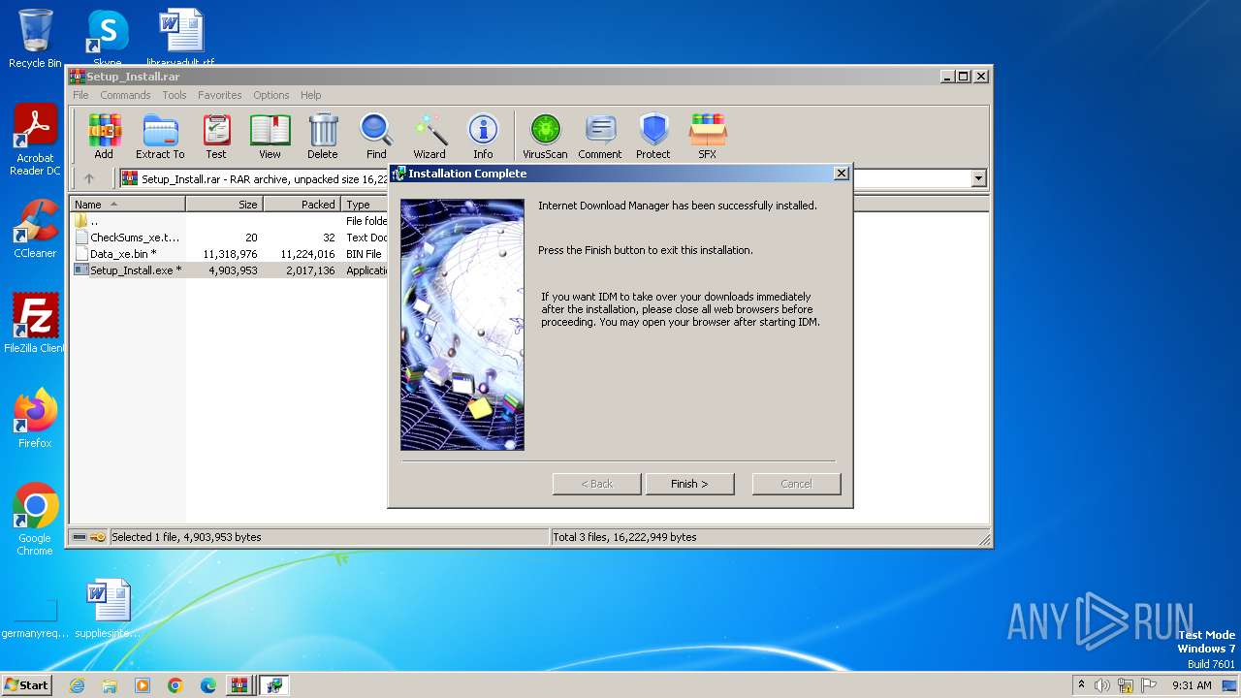
Task: Show archive Info
Action: click(483, 136)
